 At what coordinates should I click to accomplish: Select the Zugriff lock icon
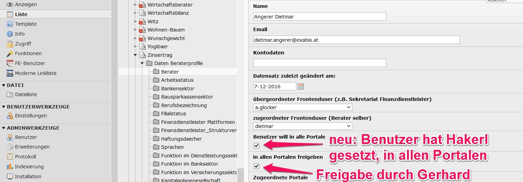coord(10,44)
